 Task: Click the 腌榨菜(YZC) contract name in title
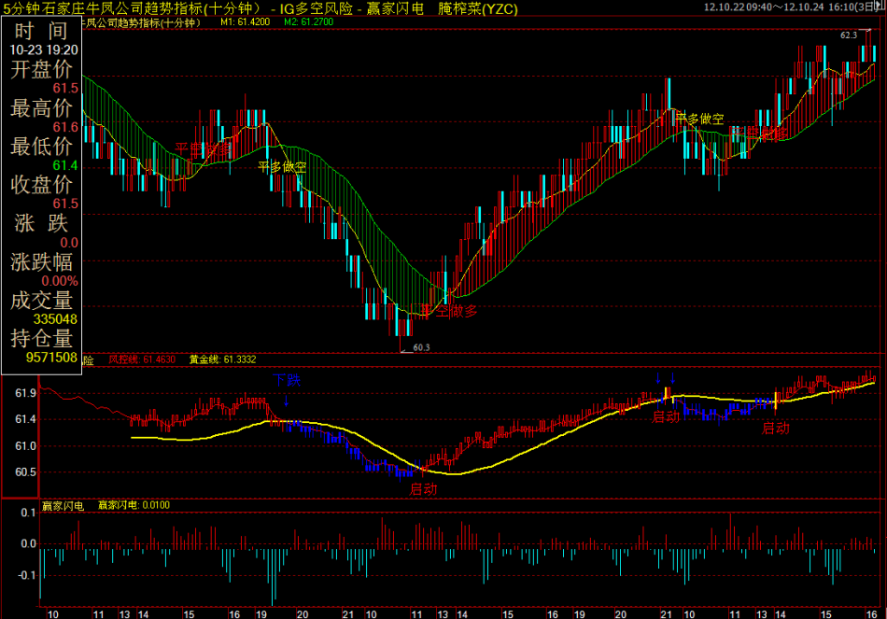(478, 8)
